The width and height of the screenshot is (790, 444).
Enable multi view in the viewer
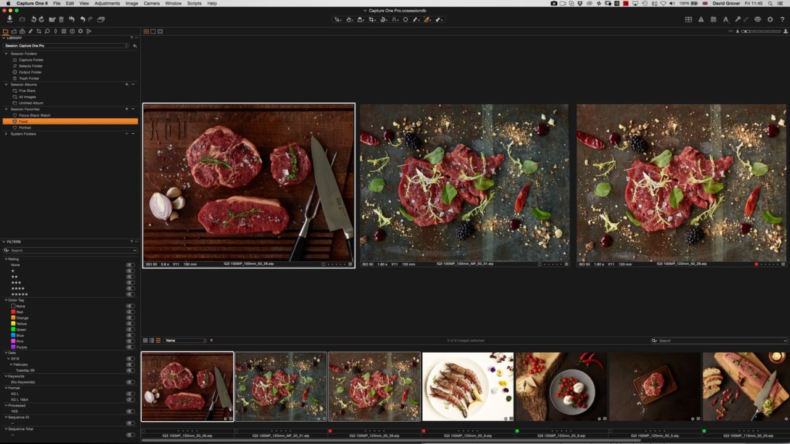[146, 30]
